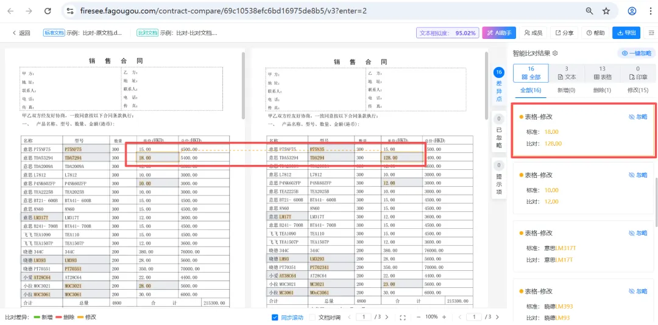Click the browser forward arrow
Screen dimensions: 658x325
click(29, 12)
